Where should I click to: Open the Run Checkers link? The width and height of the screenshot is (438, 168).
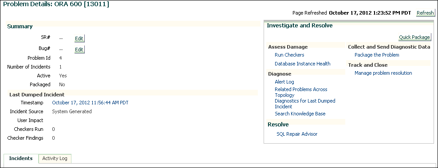click(289, 55)
